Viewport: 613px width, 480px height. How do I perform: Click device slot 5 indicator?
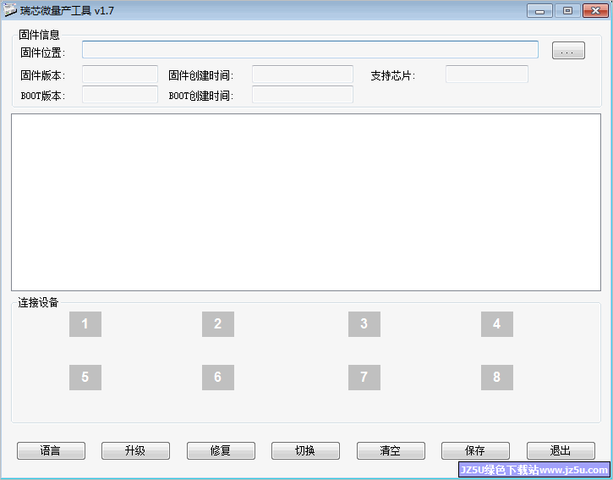pyautogui.click(x=85, y=378)
